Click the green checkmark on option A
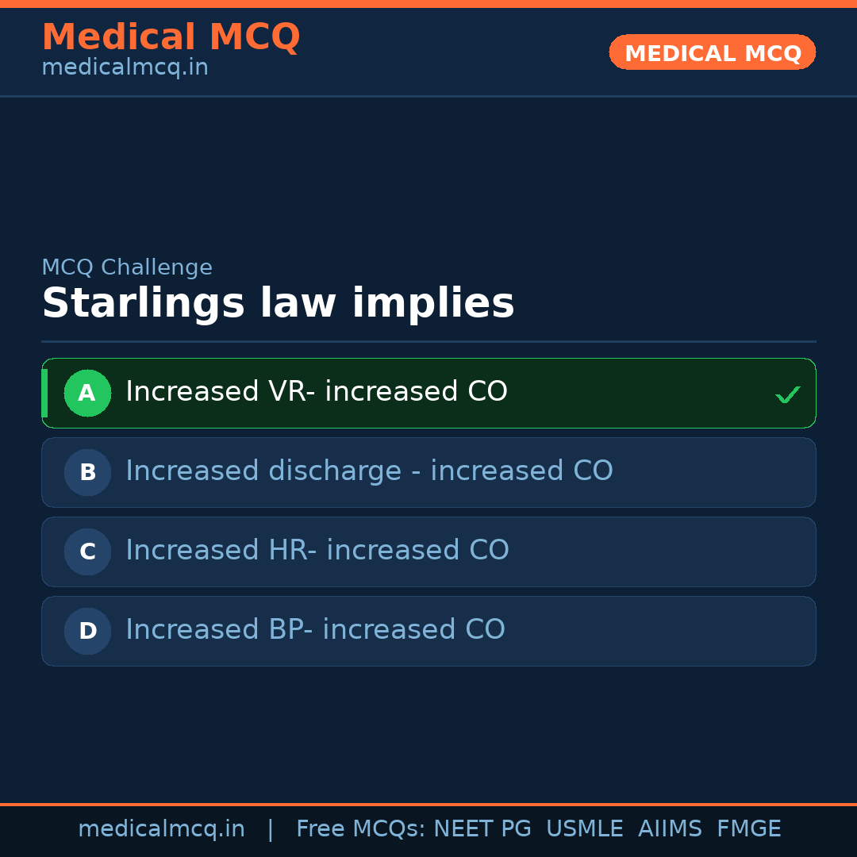The height and width of the screenshot is (857, 857). [x=787, y=394]
